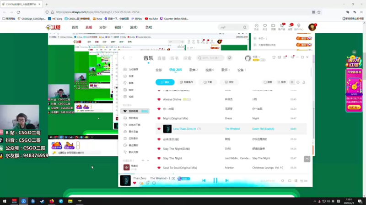
Task: Click the 搜索 search-in-list button
Action: 268,82
